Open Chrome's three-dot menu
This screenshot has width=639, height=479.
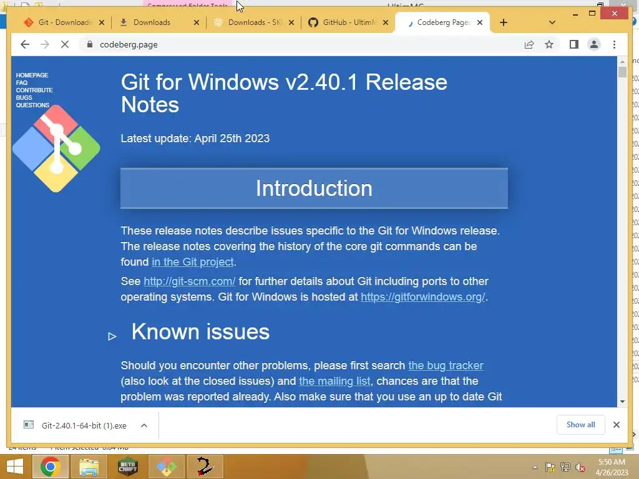point(614,44)
